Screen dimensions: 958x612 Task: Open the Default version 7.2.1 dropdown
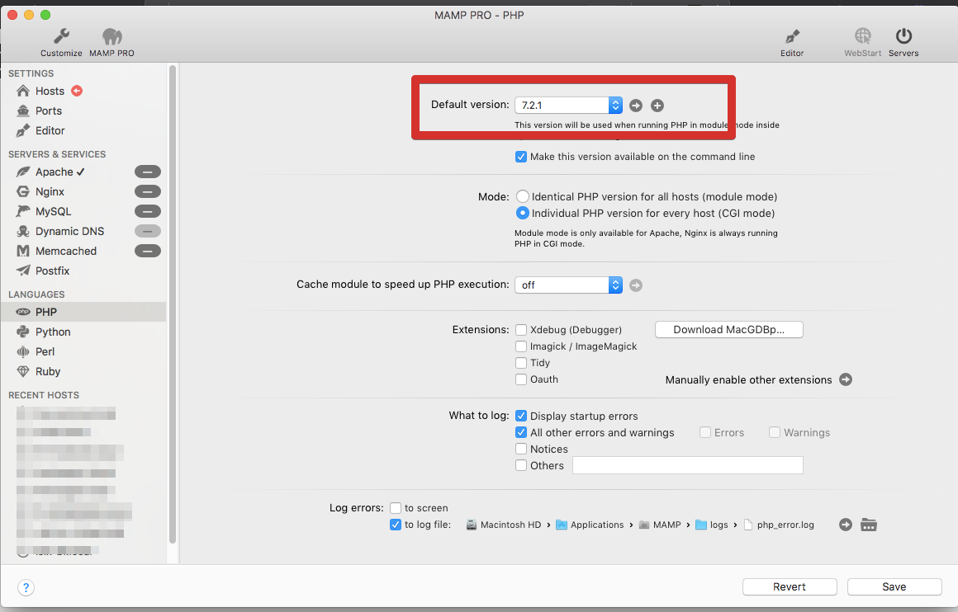click(x=568, y=106)
